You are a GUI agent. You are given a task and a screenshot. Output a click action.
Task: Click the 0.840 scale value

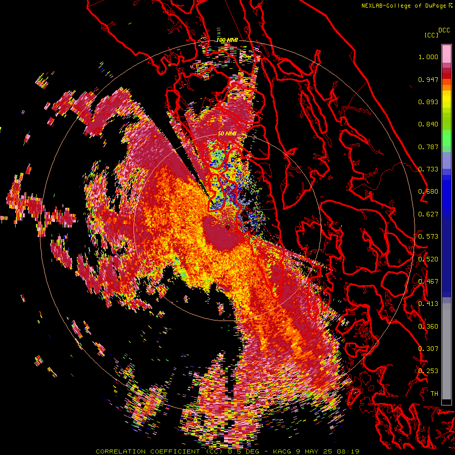[x=428, y=124]
